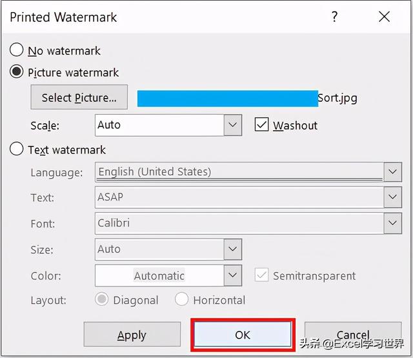Open the Language dropdown list
Viewport: 413px width, 358px height.
[392, 172]
